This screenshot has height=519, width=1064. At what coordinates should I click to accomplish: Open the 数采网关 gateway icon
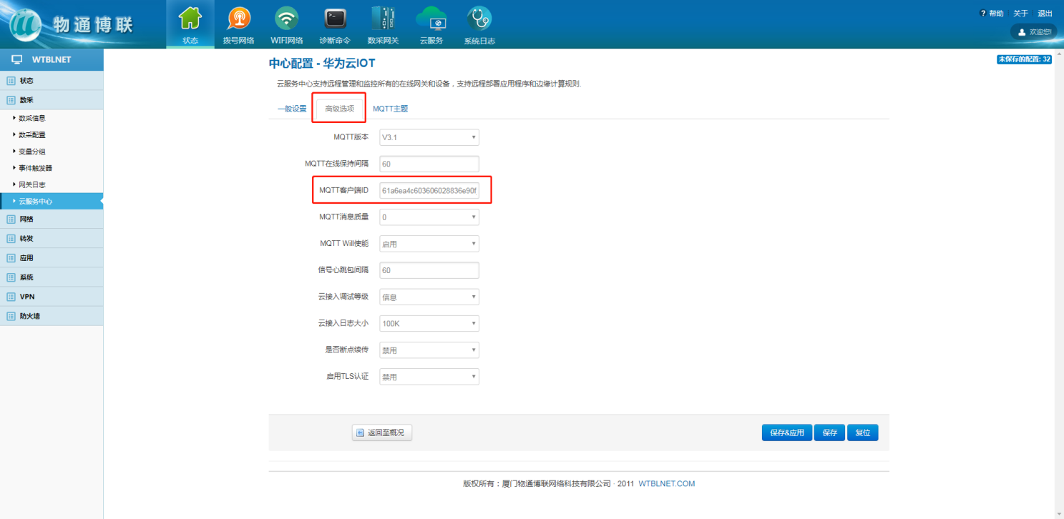point(383,19)
